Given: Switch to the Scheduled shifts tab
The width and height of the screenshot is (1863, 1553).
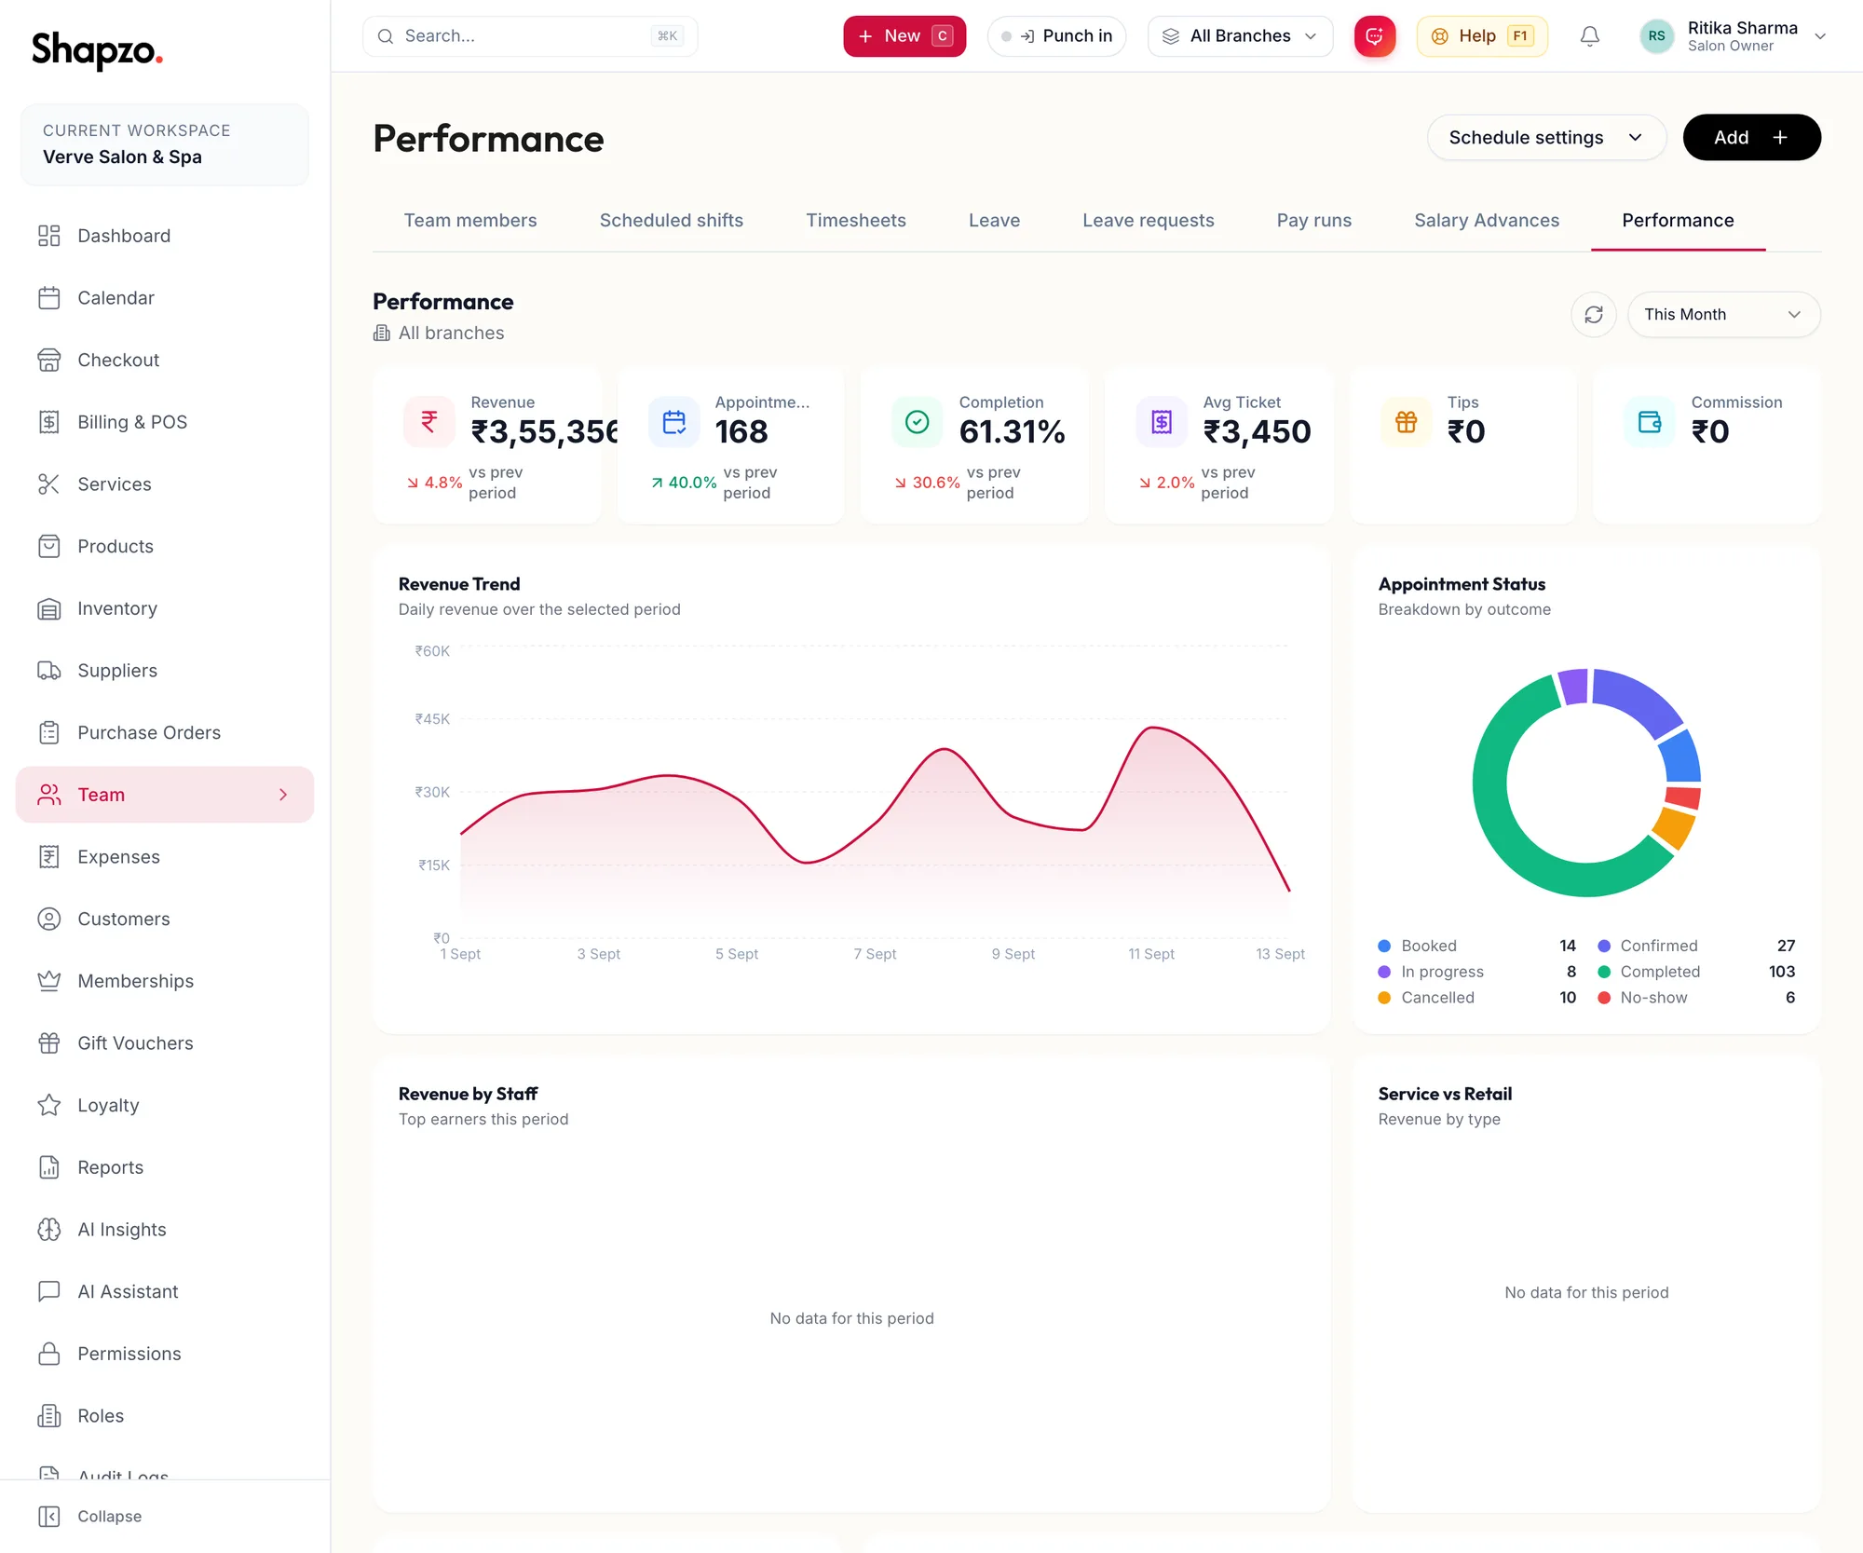Looking at the screenshot, I should (672, 221).
